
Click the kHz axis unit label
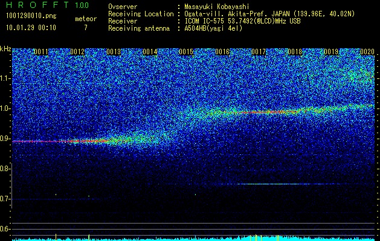coord(5,49)
